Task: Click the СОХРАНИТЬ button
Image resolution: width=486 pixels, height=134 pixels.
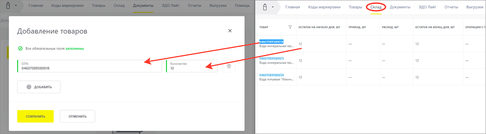Action: click(x=35, y=116)
